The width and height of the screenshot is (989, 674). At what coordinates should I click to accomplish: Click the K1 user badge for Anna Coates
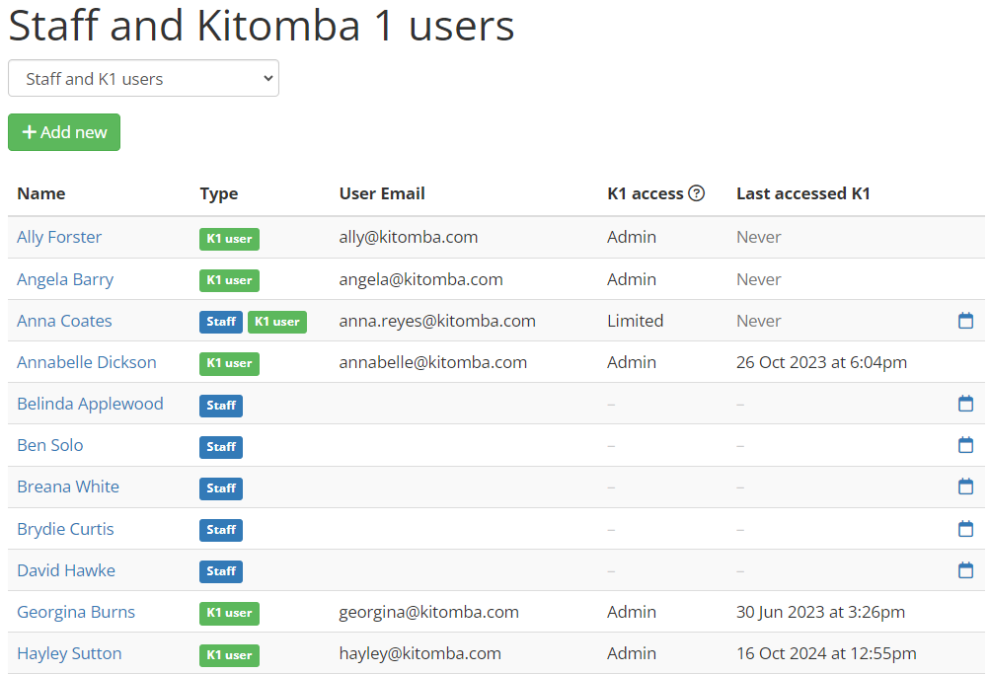(277, 322)
